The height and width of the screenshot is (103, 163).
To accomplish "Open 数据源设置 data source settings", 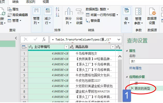I will [x=152, y=16].
